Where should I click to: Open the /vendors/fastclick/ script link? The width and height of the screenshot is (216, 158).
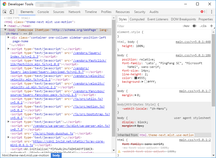click(90, 61)
